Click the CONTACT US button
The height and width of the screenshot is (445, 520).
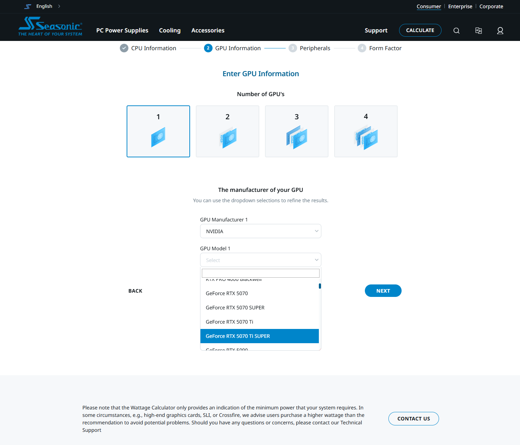click(x=413, y=419)
